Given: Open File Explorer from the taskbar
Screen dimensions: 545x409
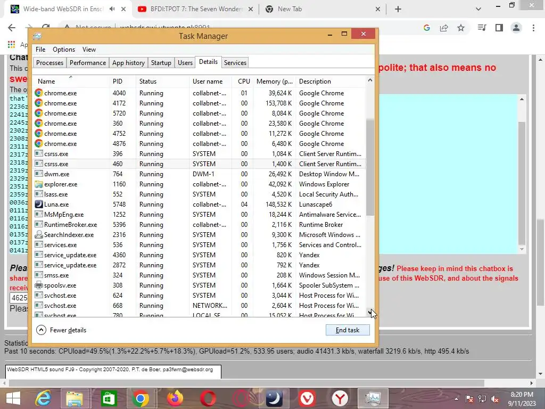Looking at the screenshot, I should click(x=75, y=398).
